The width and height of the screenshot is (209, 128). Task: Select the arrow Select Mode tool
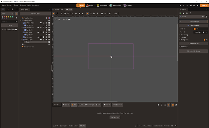(54, 13)
